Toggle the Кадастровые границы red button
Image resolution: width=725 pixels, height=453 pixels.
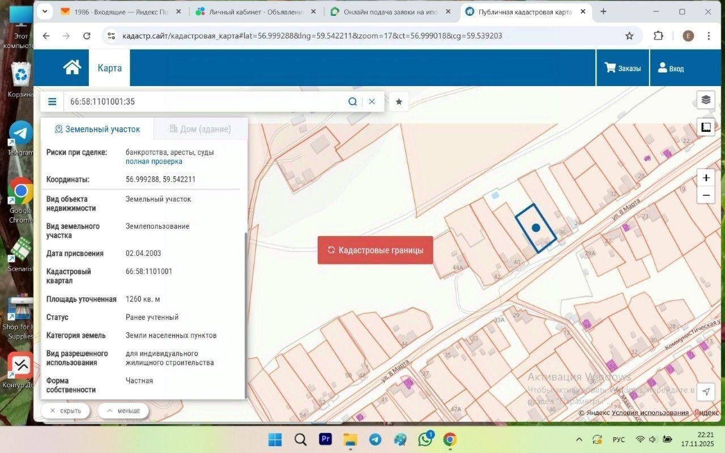(x=375, y=250)
